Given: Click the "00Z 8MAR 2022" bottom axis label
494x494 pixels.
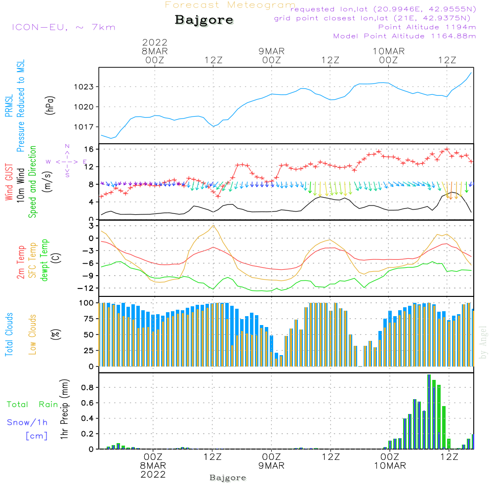Looking at the screenshot, I should pos(153,466).
